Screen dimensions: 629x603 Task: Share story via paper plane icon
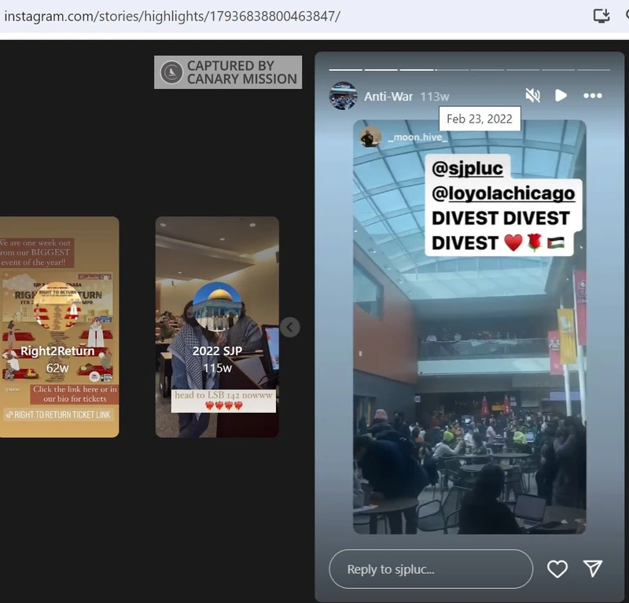(x=593, y=569)
